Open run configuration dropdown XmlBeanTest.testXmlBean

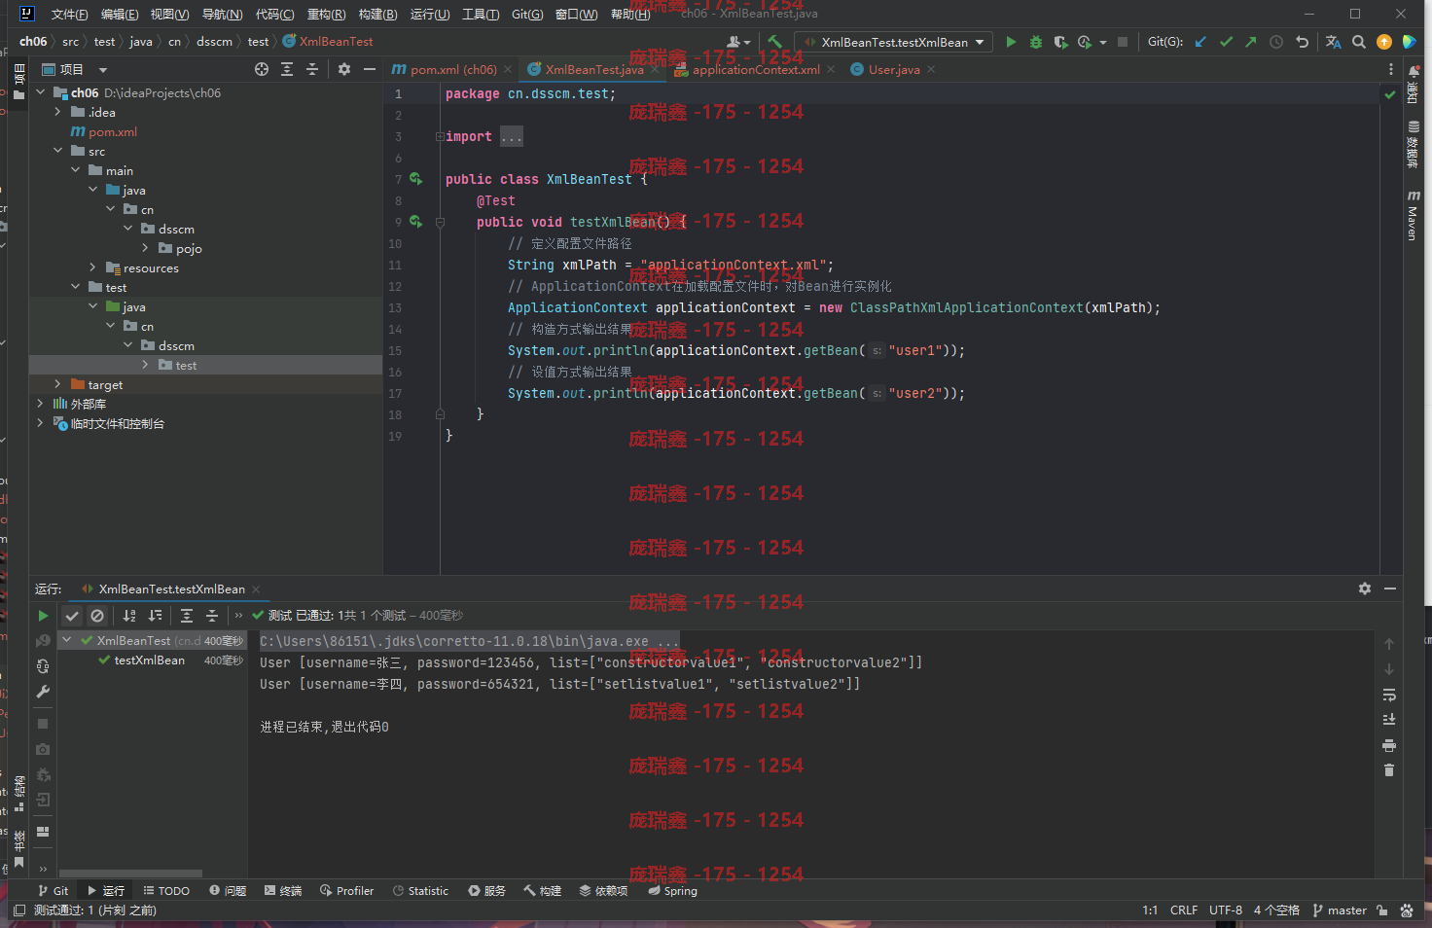tap(893, 42)
